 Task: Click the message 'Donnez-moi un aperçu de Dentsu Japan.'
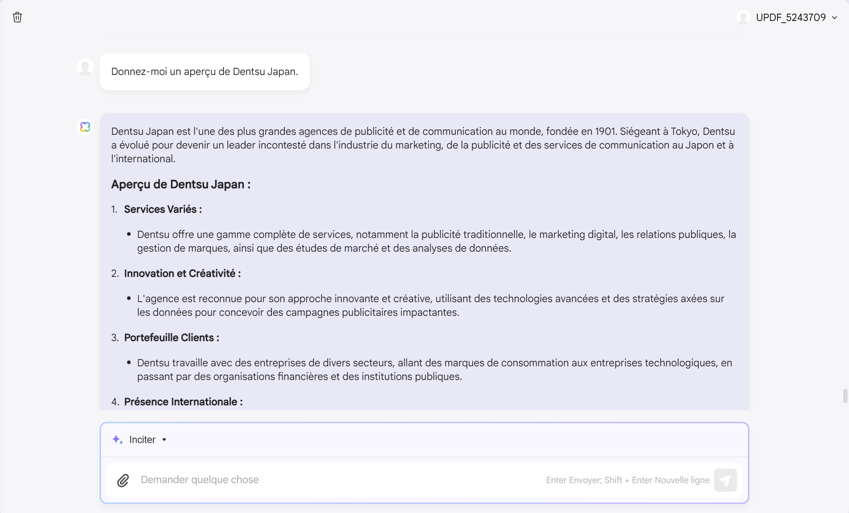(x=205, y=72)
